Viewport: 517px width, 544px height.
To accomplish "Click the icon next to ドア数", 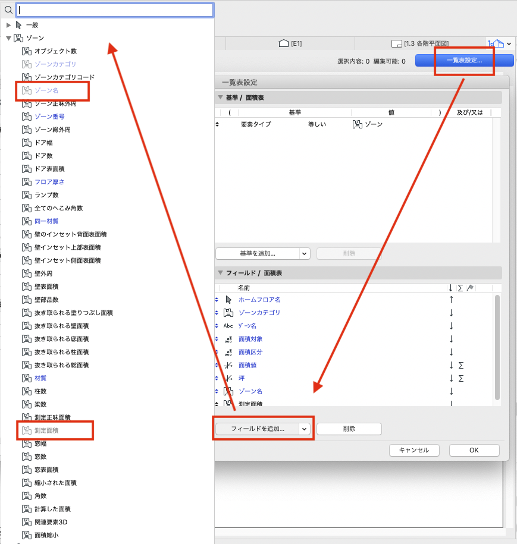I will pos(27,156).
